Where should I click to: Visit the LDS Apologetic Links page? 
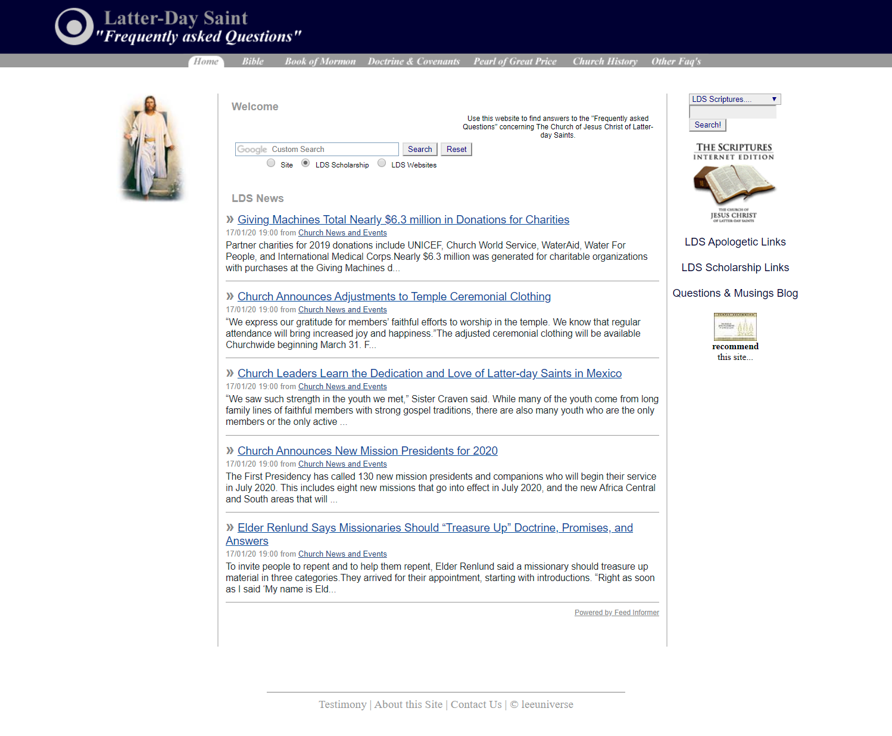735,242
